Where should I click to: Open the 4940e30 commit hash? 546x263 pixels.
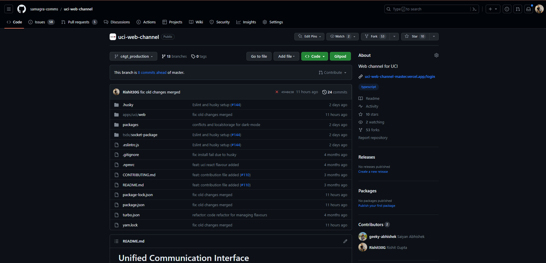pyautogui.click(x=287, y=92)
